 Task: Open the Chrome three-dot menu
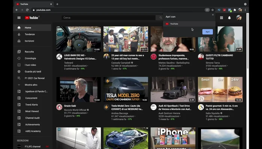pyautogui.click(x=245, y=10)
